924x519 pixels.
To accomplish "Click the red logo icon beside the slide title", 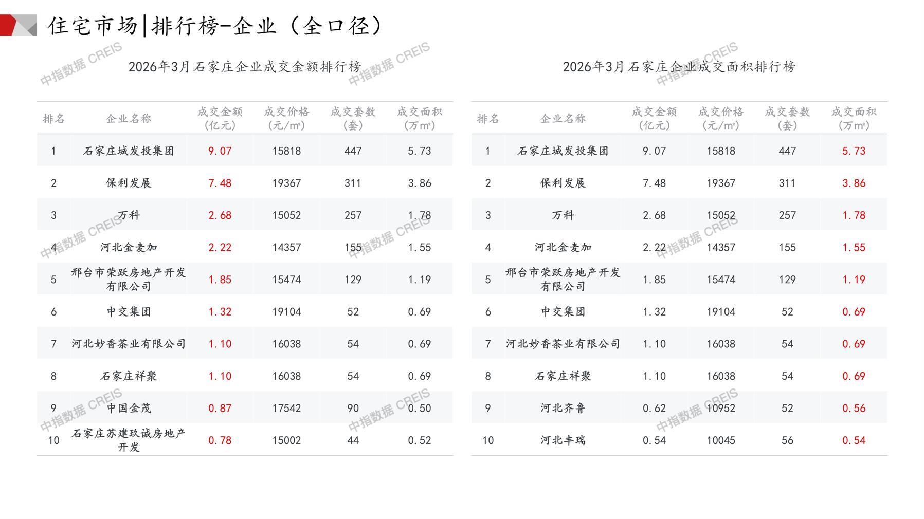I will [17, 25].
